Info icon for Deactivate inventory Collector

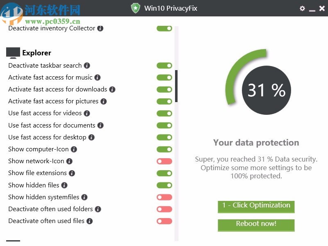tap(100, 29)
